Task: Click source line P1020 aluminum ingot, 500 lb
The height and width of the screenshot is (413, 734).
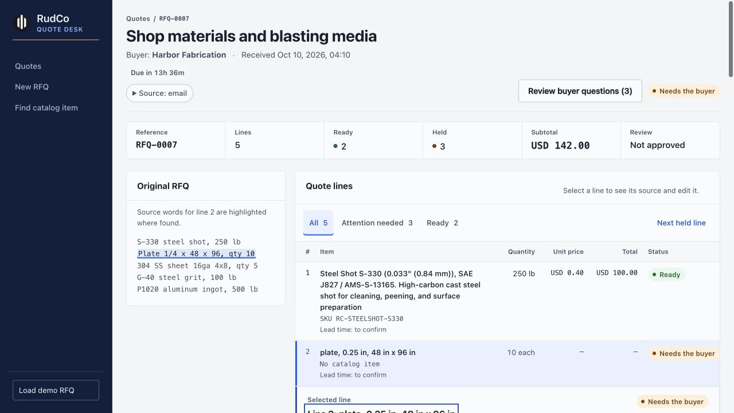Action: click(x=197, y=289)
